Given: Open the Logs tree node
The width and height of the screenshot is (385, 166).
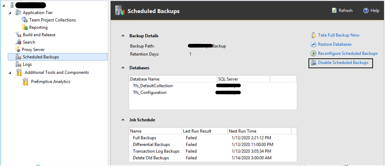Looking at the screenshot, I should (x=27, y=64).
